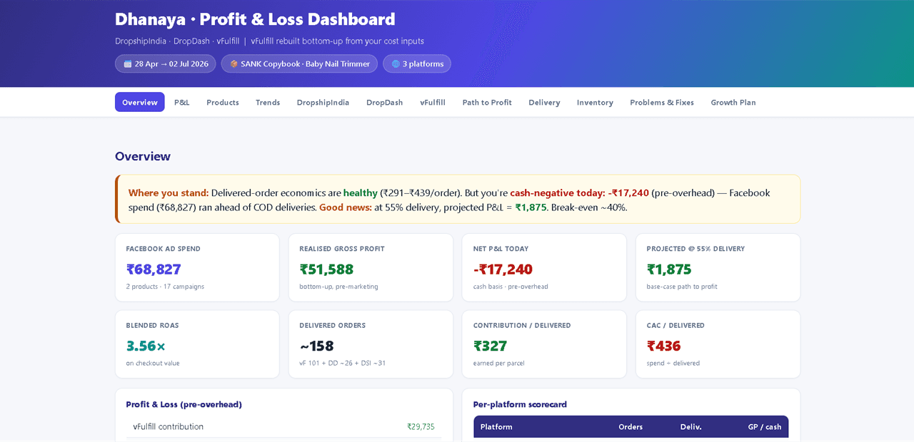Screen dimensions: 914x442
Task: Click the CAC / Delivered card
Action: tap(718, 344)
